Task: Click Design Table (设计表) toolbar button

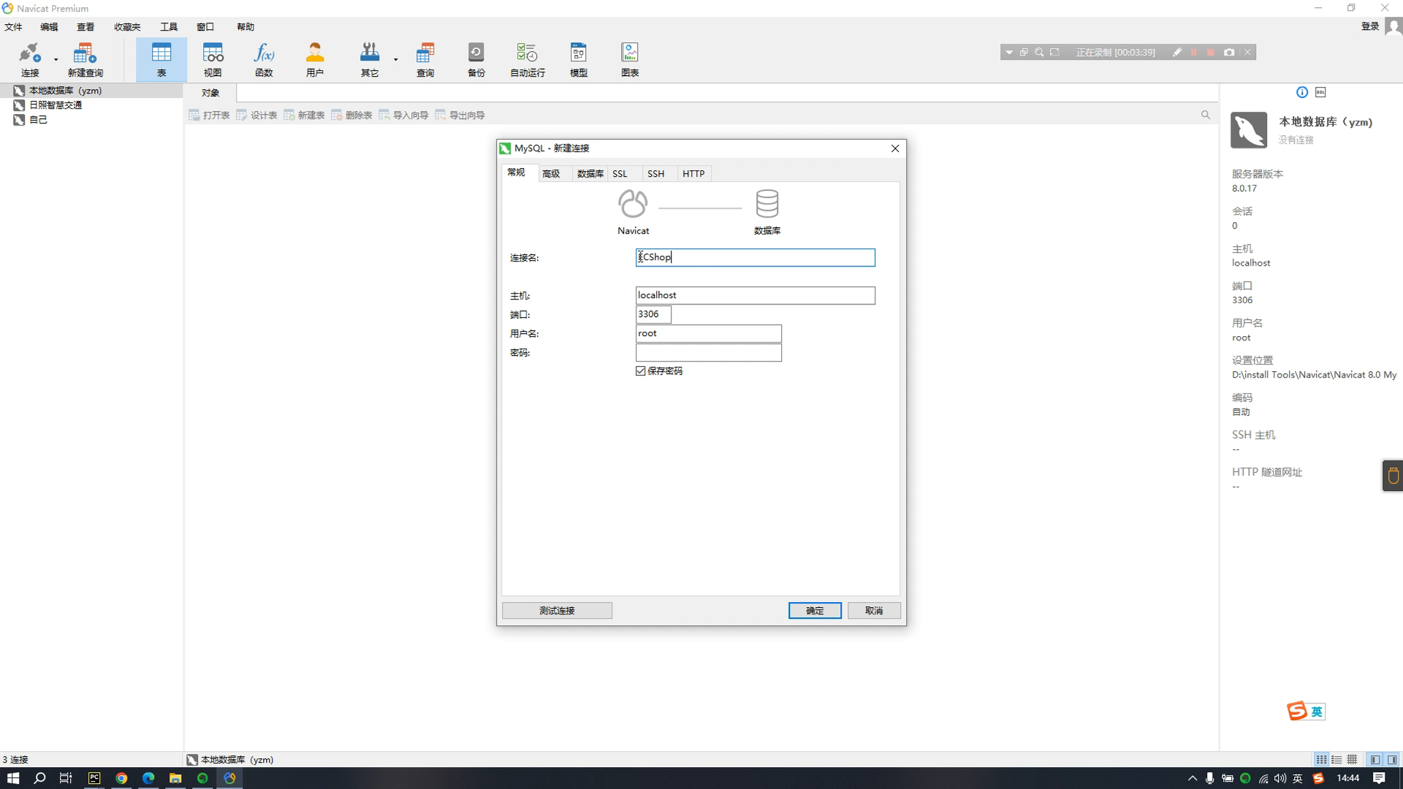Action: pyautogui.click(x=256, y=115)
